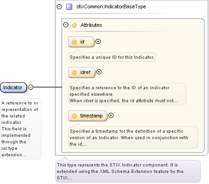
Task: Click the 'unique ID for this Indicator' note
Action: click(x=112, y=57)
